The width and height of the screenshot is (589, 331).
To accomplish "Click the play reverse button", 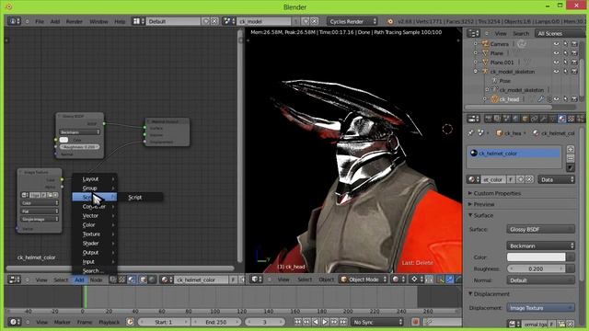I will click(316, 322).
